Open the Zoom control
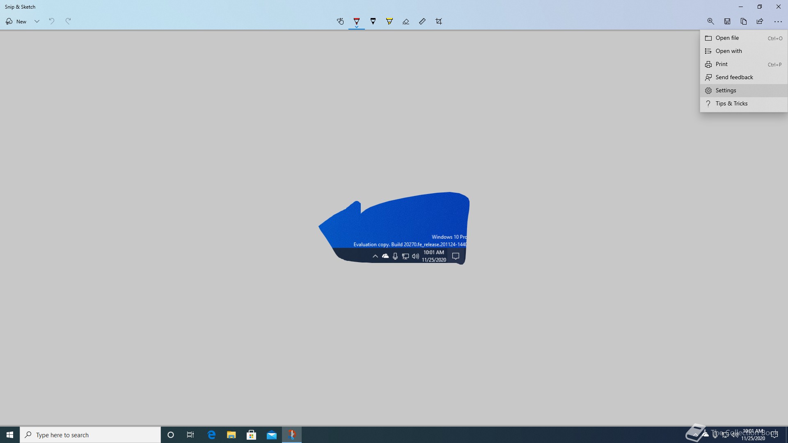This screenshot has width=788, height=443. [711, 21]
